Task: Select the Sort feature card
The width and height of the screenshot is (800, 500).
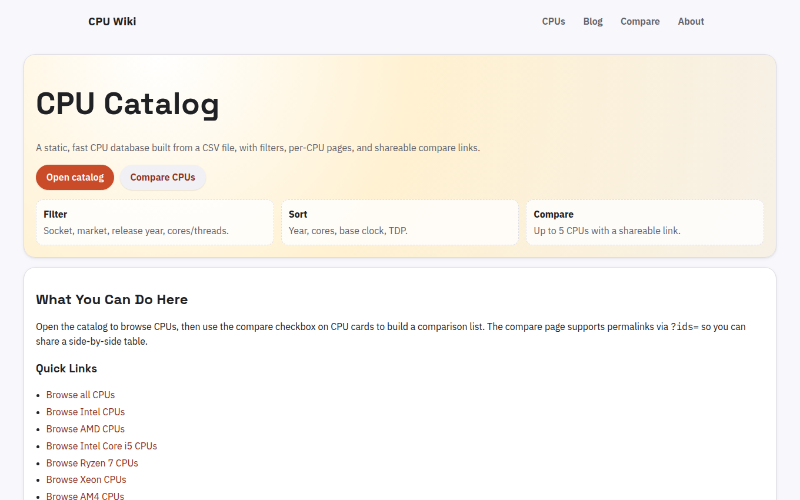Action: (400, 222)
